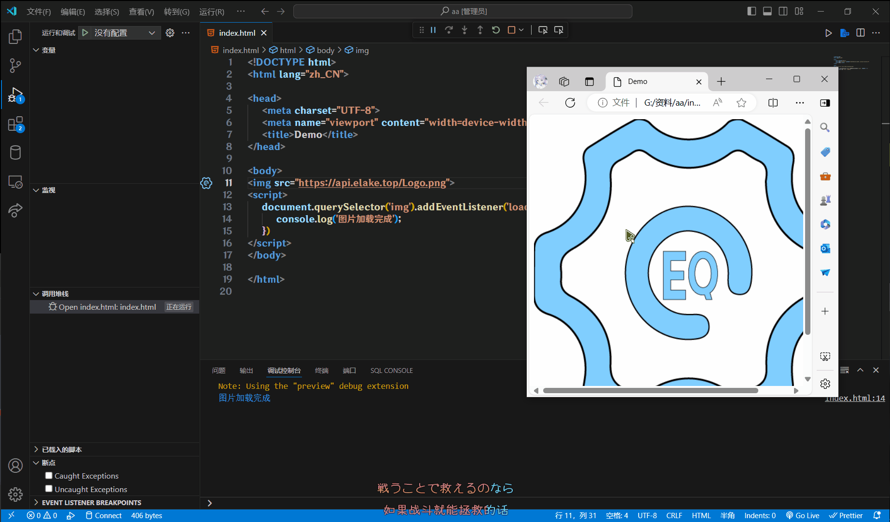This screenshot has height=522, width=890.
Task: Refresh the Demo page in Edge
Action: point(570,102)
